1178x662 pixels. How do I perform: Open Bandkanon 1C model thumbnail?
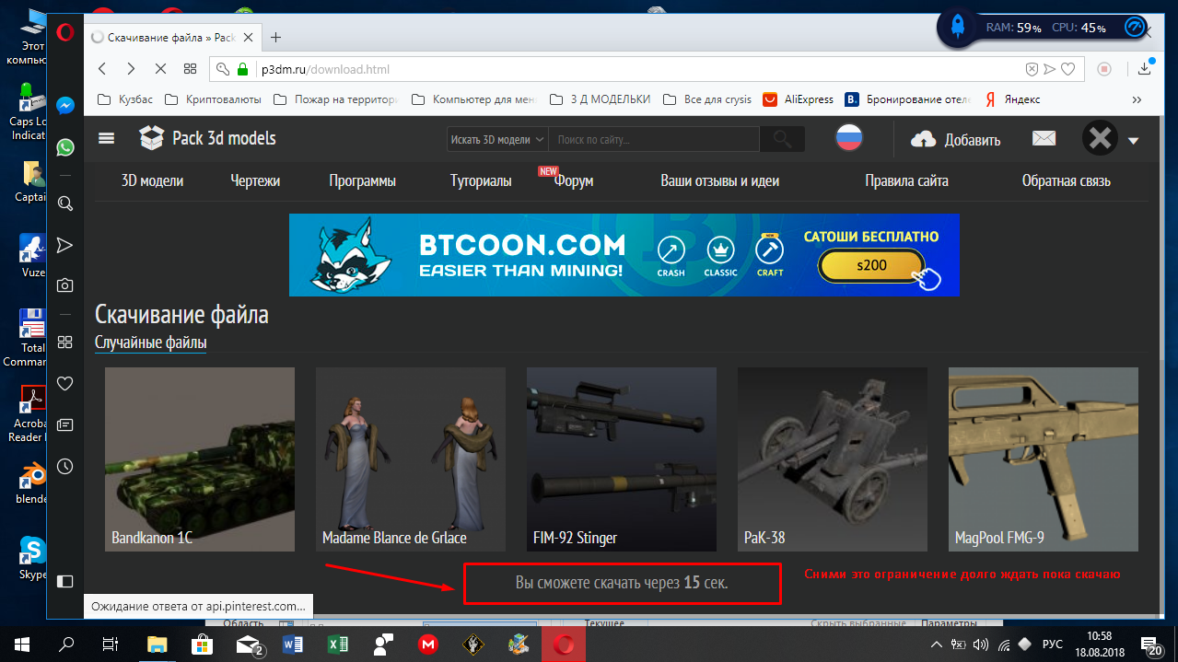point(200,459)
